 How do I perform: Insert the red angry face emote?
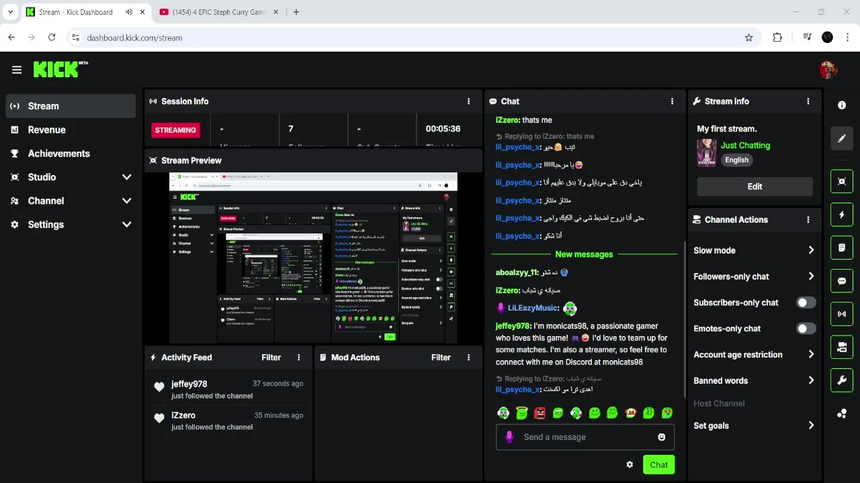pos(540,413)
